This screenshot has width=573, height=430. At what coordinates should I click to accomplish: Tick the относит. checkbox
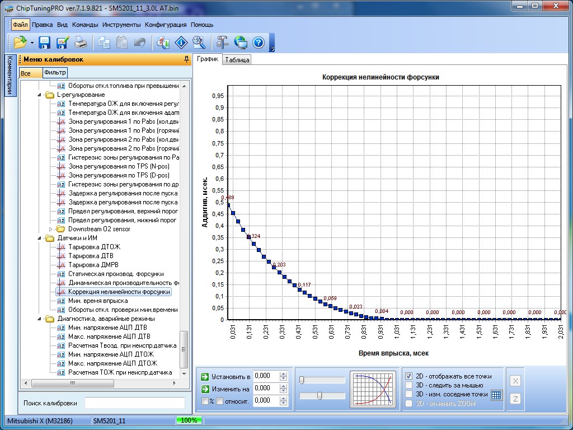tap(220, 401)
